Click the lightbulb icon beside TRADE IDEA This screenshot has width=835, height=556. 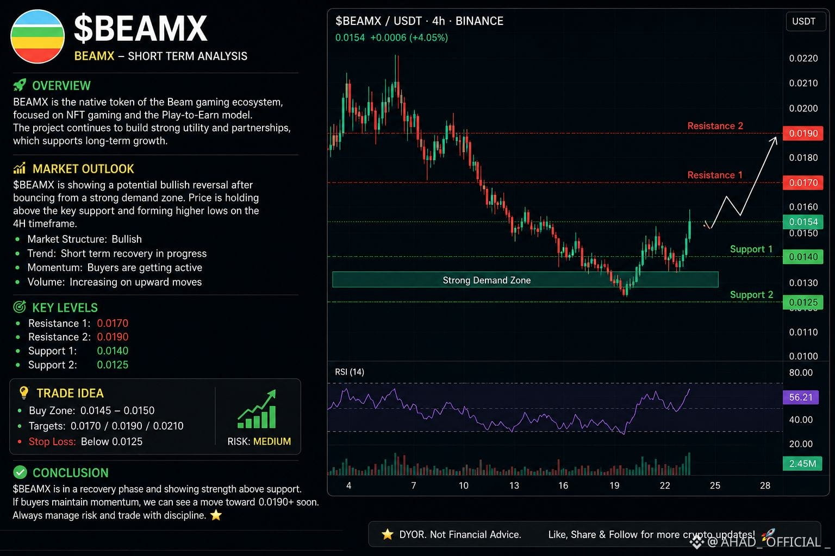(24, 393)
